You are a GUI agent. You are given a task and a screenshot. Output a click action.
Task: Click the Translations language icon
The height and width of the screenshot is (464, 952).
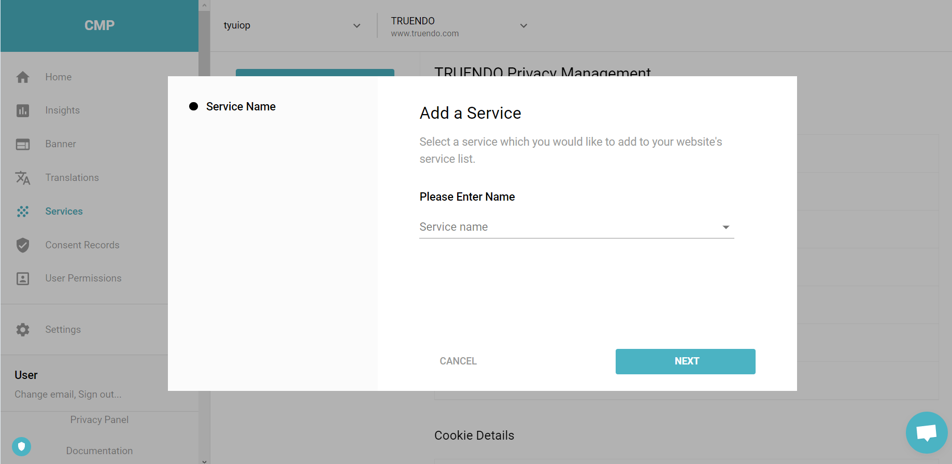point(23,178)
